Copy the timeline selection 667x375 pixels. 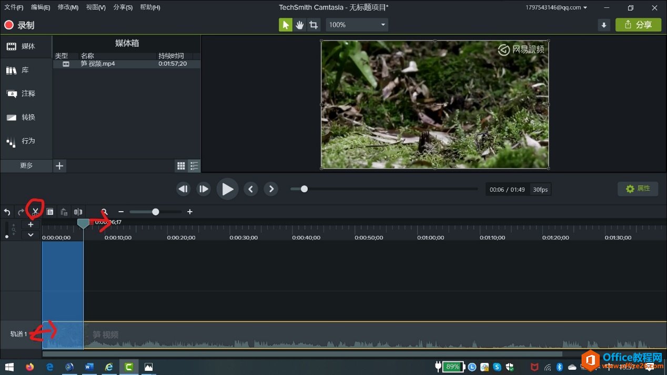coord(50,212)
